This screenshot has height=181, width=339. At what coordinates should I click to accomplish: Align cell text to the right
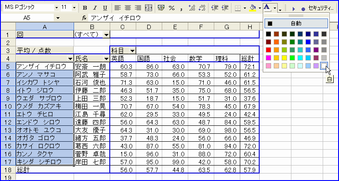(x=138, y=8)
